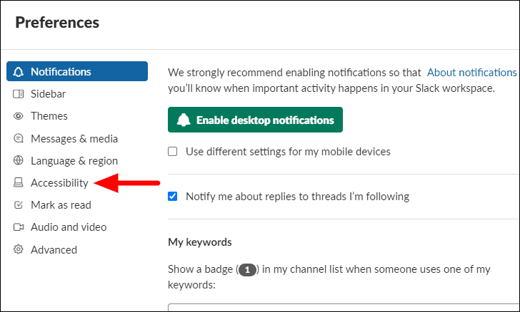Click the checkmark icon for Mark as read
Viewport: 520px width, 312px height.
pos(19,205)
